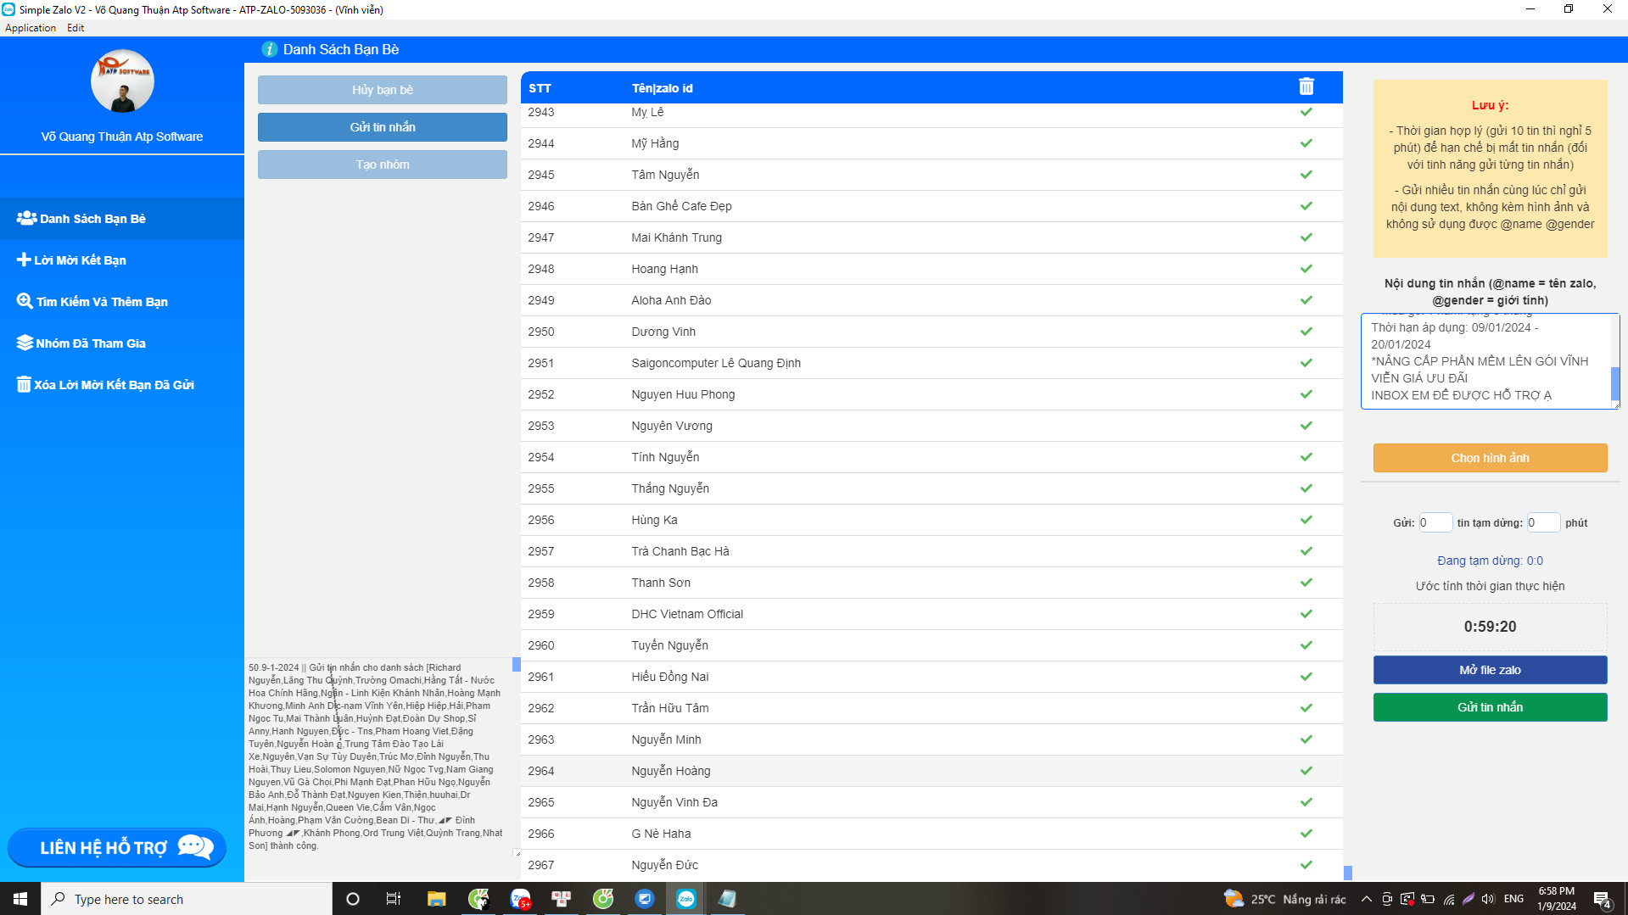Screen dimensions: 1628x915
Task: Click the message content text area
Action: click(x=1485, y=361)
